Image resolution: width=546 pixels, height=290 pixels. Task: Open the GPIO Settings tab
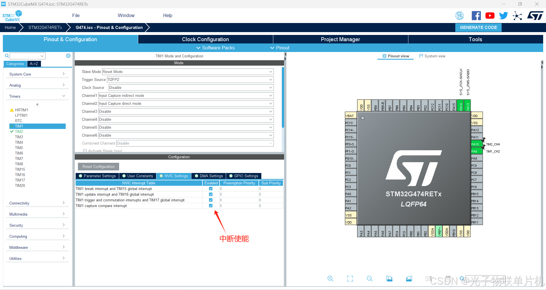click(x=244, y=176)
